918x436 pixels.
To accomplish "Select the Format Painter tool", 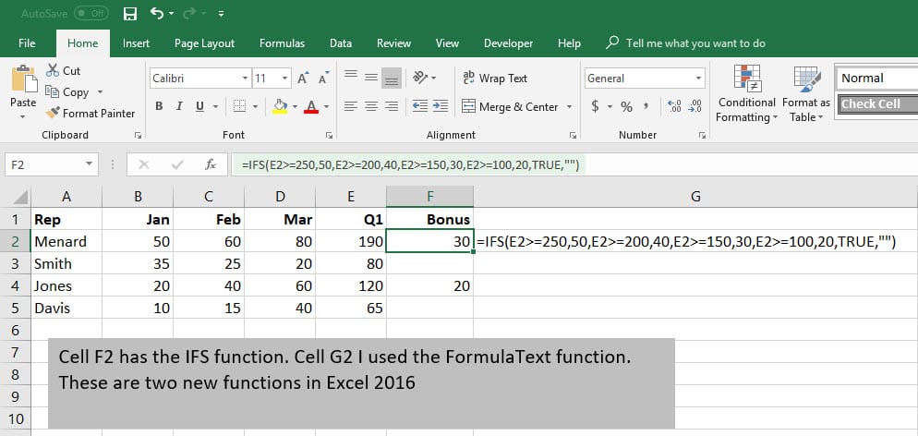I will pos(91,113).
